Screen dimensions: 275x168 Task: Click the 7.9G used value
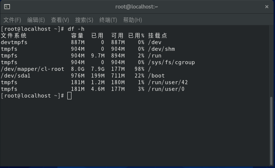(98, 69)
